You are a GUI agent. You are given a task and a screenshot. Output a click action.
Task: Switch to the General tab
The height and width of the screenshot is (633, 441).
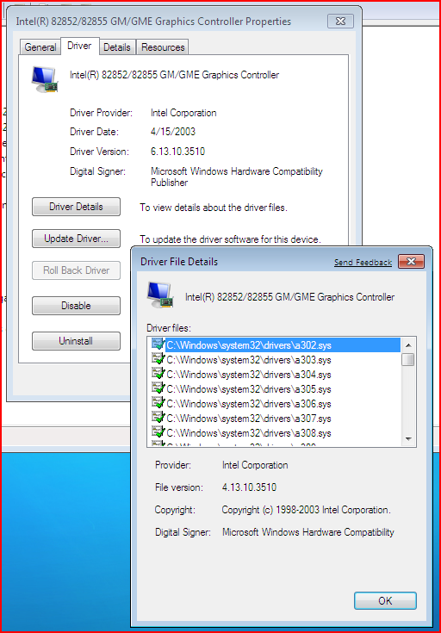tap(40, 47)
